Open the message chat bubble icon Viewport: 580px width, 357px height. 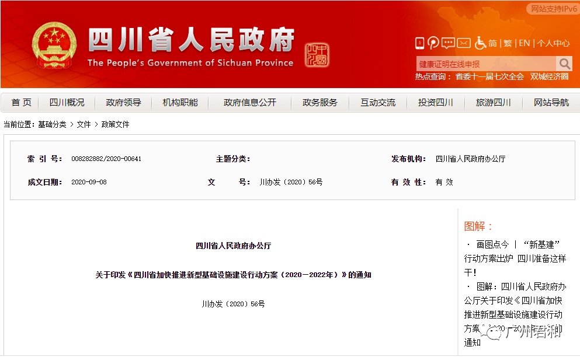(x=448, y=43)
